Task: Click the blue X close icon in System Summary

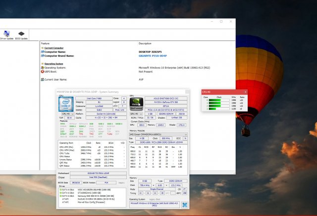Action: 184,205
